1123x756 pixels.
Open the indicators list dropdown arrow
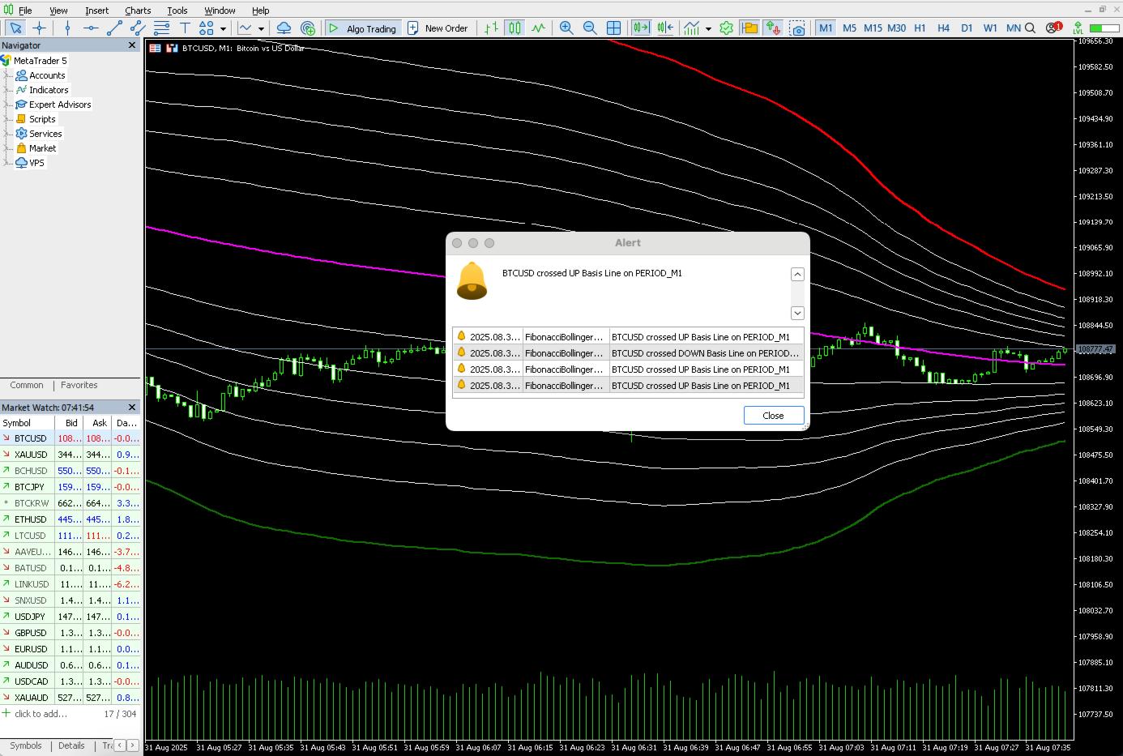click(x=261, y=28)
